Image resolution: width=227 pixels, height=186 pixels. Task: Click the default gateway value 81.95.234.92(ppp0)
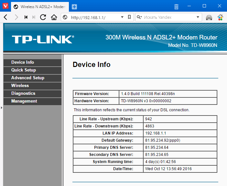coord(163,140)
